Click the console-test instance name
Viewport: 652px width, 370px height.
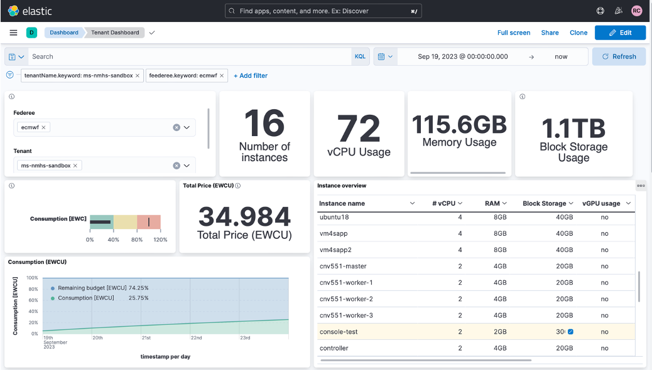(339, 332)
